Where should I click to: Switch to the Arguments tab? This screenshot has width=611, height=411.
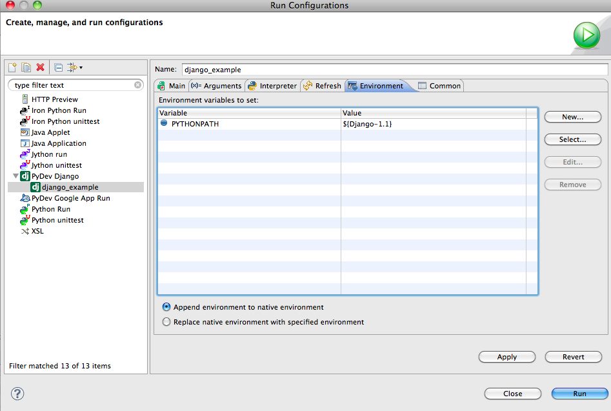coord(217,85)
